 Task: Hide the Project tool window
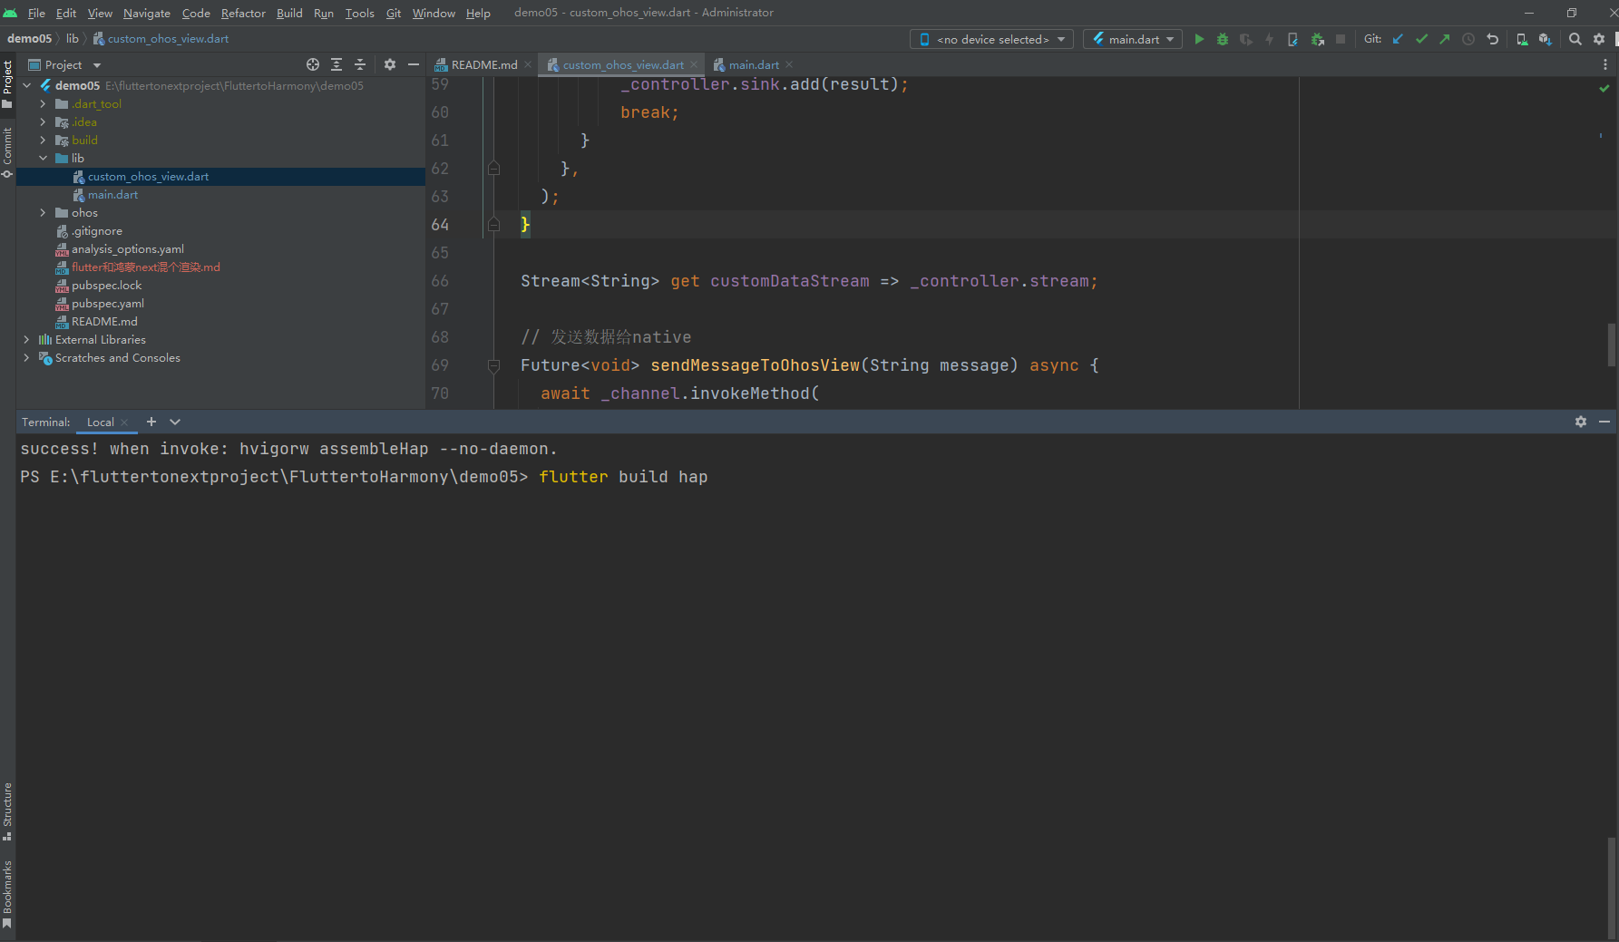click(x=414, y=64)
